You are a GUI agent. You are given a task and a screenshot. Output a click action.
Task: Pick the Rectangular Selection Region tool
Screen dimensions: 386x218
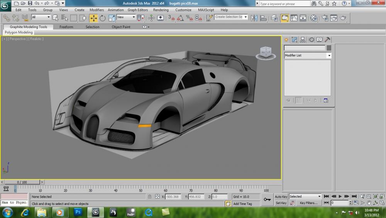[x=73, y=18]
